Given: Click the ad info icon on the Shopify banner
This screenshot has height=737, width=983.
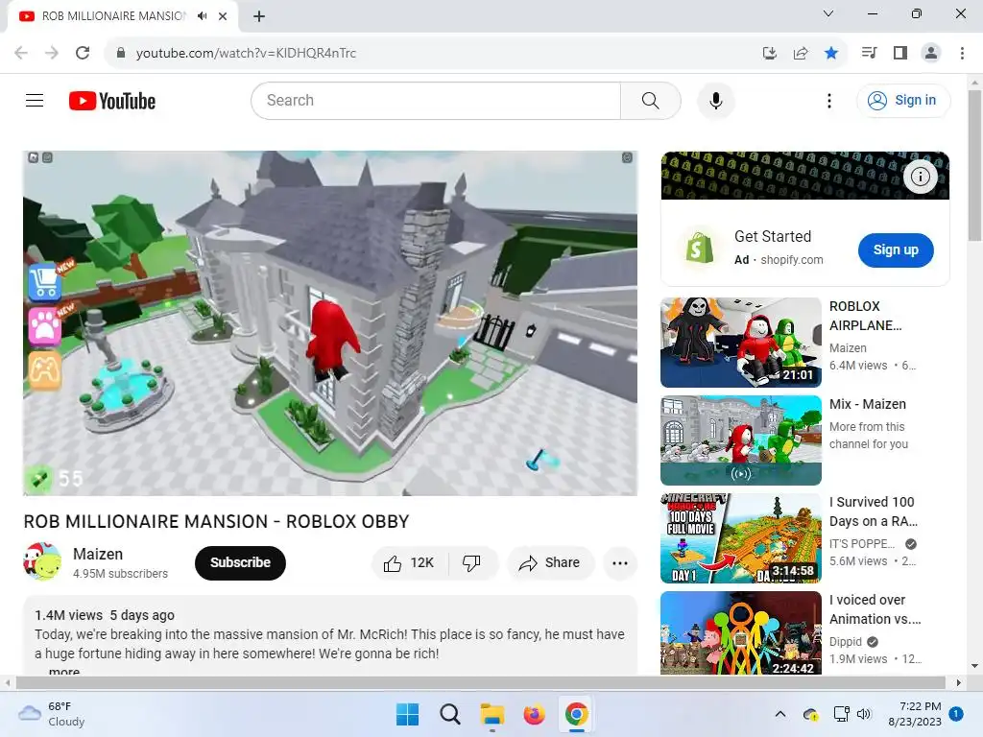Looking at the screenshot, I should (x=920, y=177).
